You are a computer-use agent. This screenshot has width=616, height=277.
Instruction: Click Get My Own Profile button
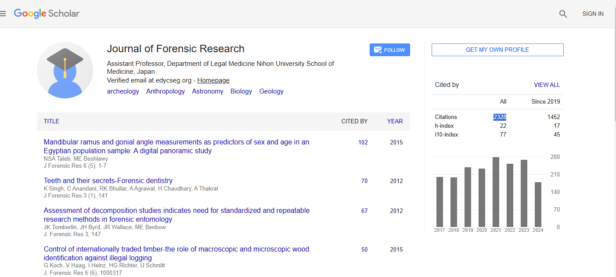pos(497,50)
